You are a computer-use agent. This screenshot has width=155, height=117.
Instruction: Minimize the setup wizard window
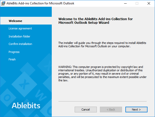125,3
